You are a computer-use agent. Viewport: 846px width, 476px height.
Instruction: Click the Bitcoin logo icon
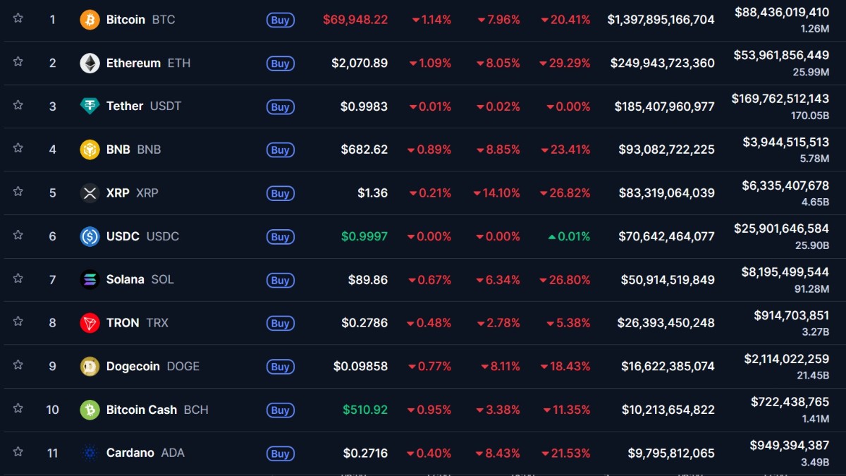[x=89, y=19]
